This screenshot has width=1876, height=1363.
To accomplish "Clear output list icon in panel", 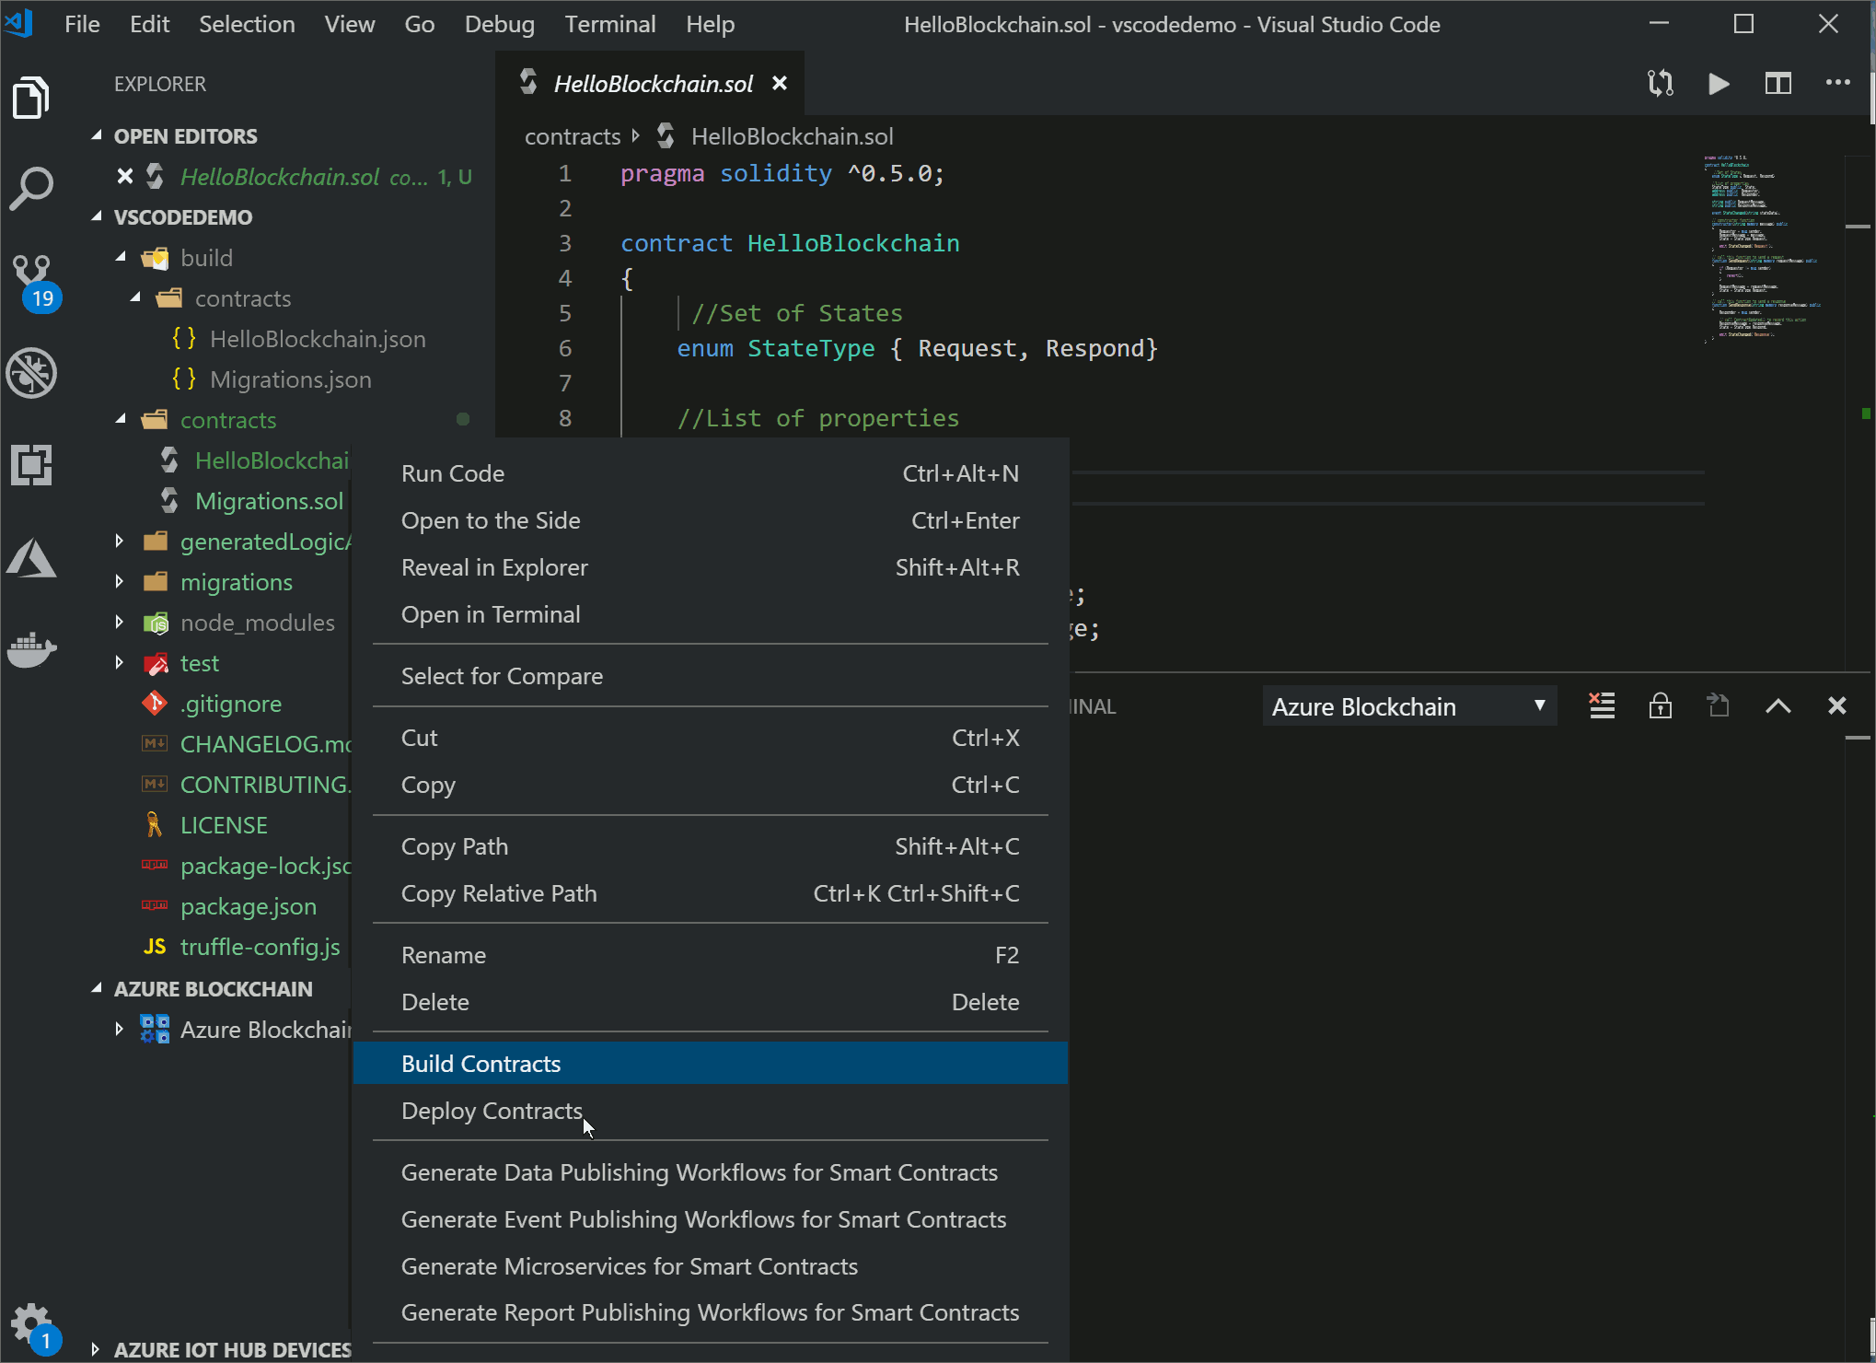I will click(x=1602, y=706).
